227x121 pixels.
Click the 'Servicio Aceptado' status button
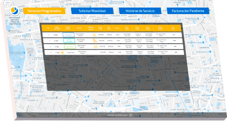69,41
